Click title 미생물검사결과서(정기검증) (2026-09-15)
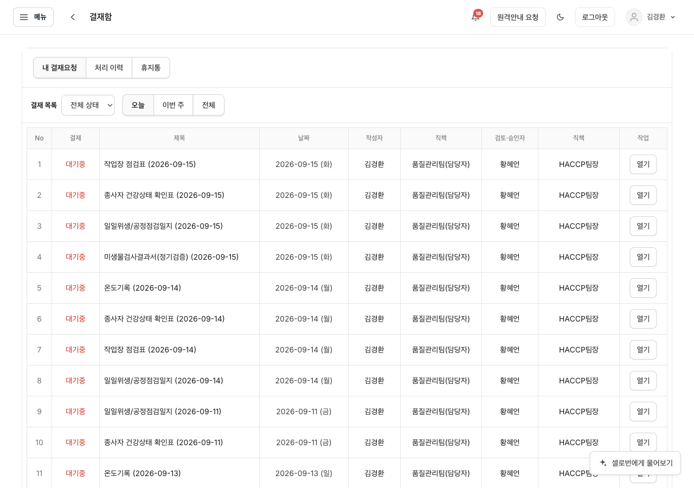694x488 pixels. [x=171, y=257]
